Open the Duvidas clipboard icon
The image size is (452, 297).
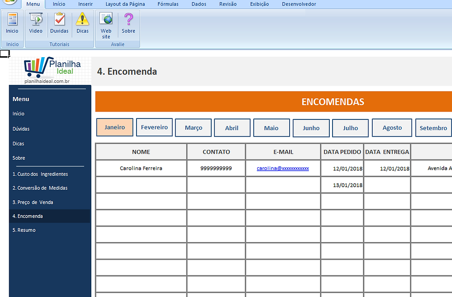pos(59,23)
